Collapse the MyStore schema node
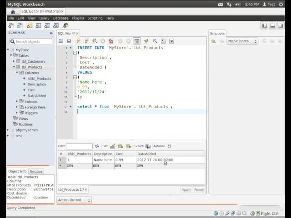The height and width of the screenshot is (218, 291). coord(8,50)
